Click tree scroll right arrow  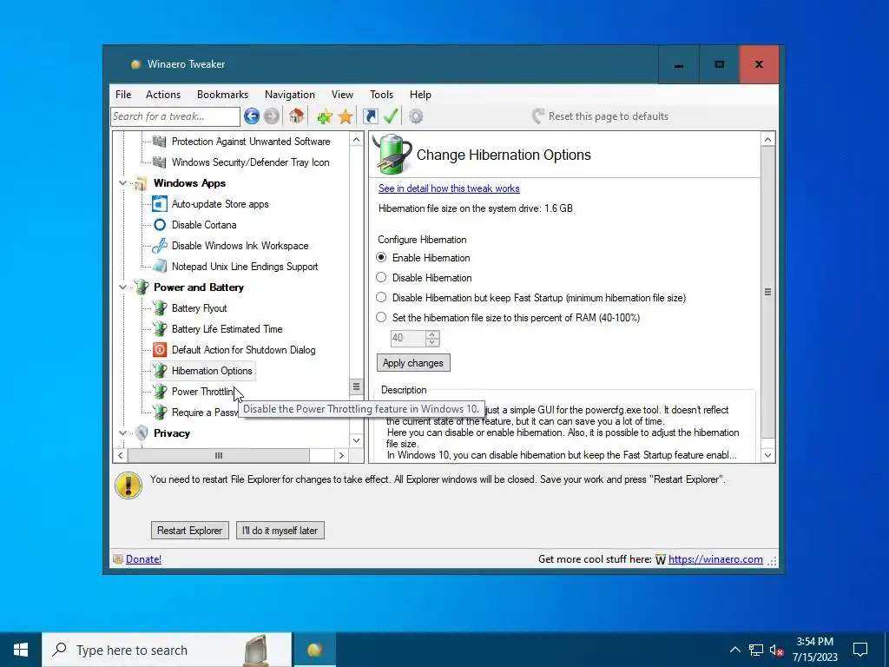click(x=341, y=455)
